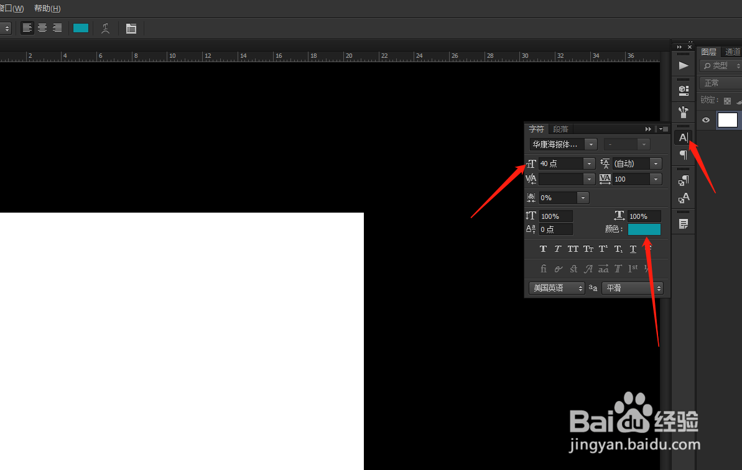Toggle Small Caps style
Image resolution: width=742 pixels, height=470 pixels.
click(x=588, y=249)
